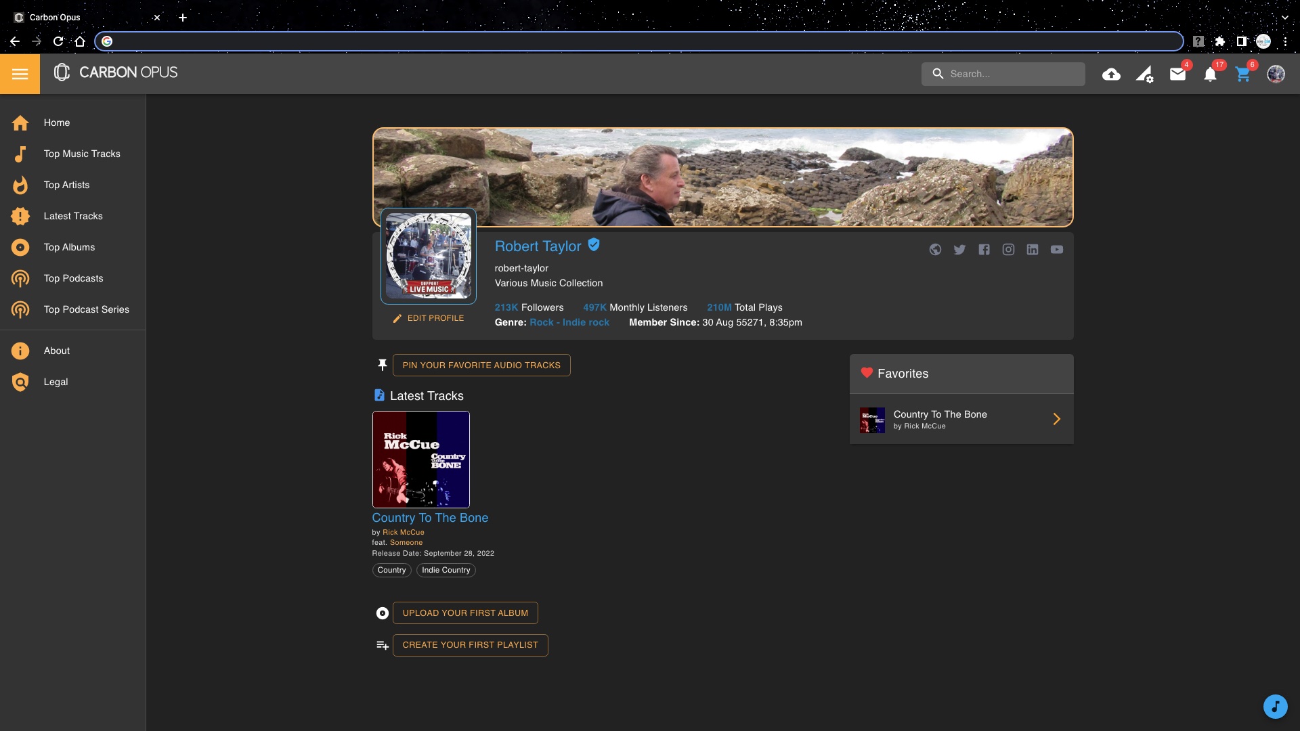The height and width of the screenshot is (731, 1300).
Task: Click the cloud upload icon
Action: tap(1111, 74)
